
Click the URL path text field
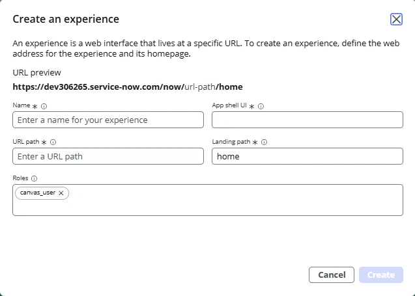[x=108, y=156]
